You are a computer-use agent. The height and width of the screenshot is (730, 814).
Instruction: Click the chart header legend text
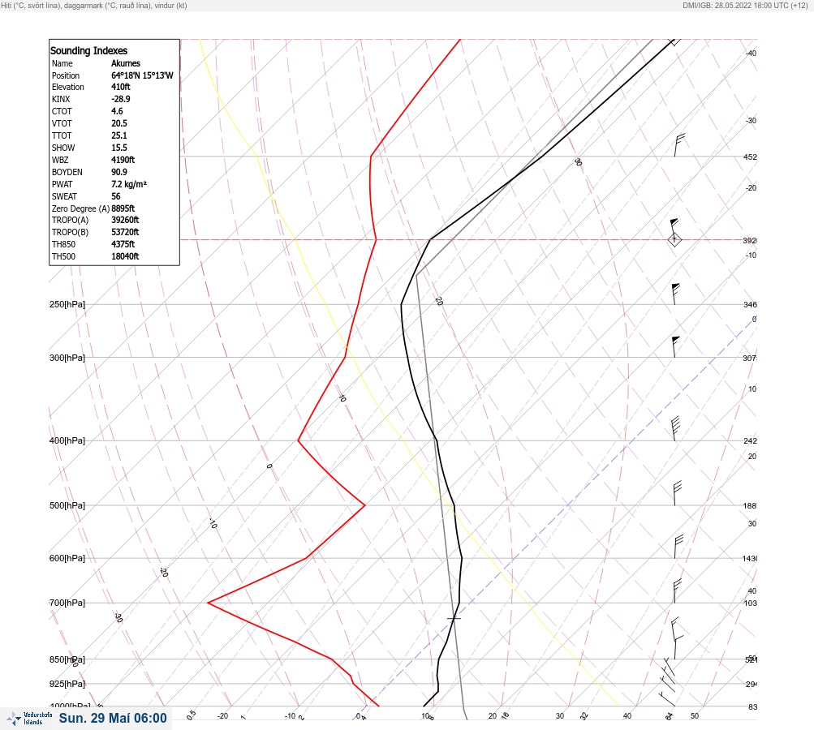pos(94,6)
